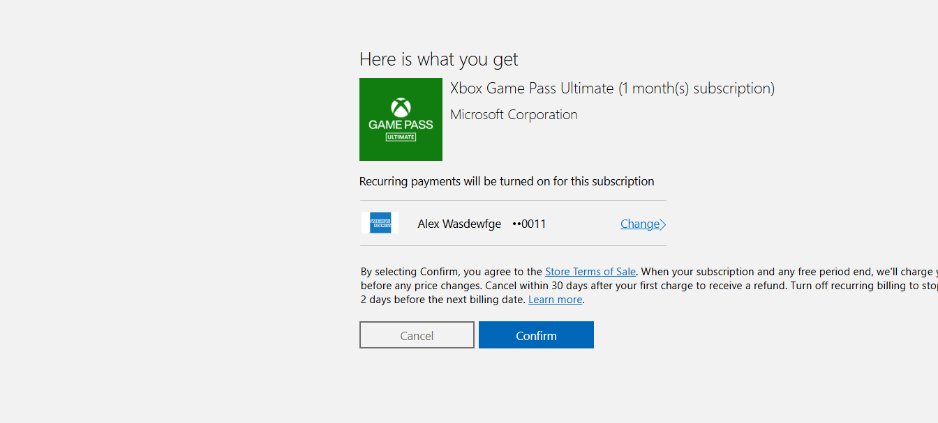
Task: Click the legal agreement paragraph starting By selecting Confirm
Action: tap(649, 286)
